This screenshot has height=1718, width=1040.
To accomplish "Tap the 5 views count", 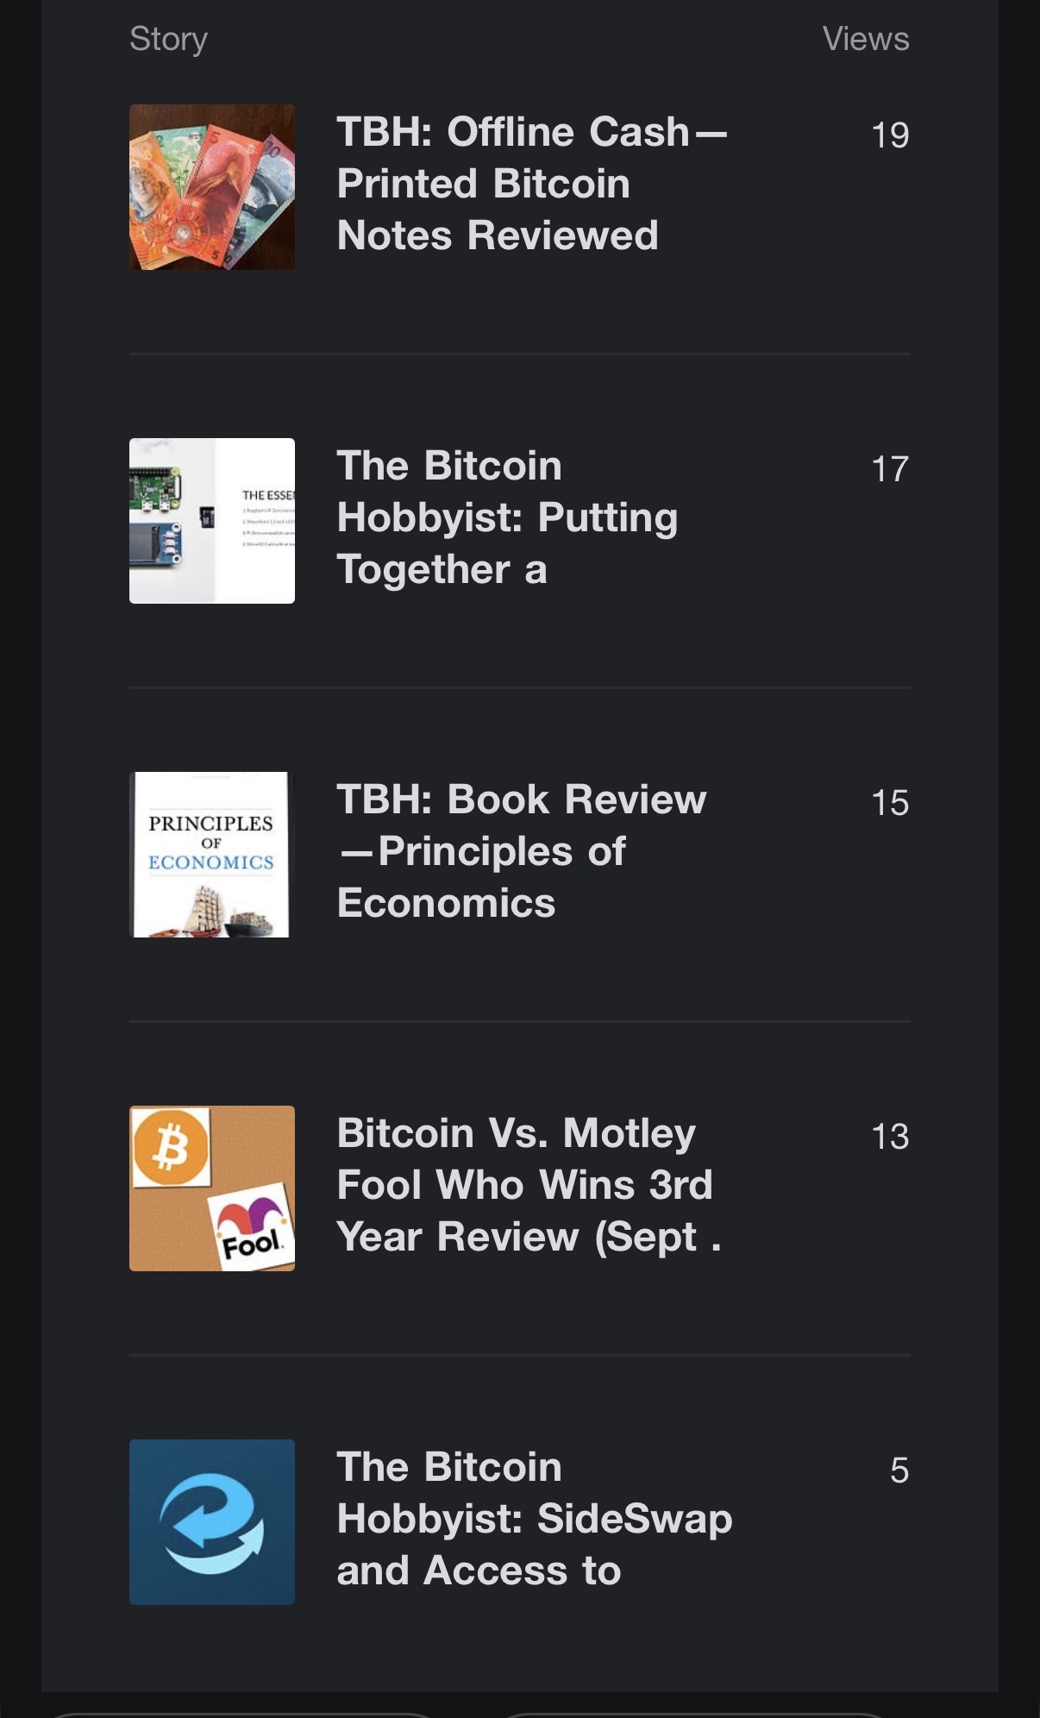I will click(899, 1470).
